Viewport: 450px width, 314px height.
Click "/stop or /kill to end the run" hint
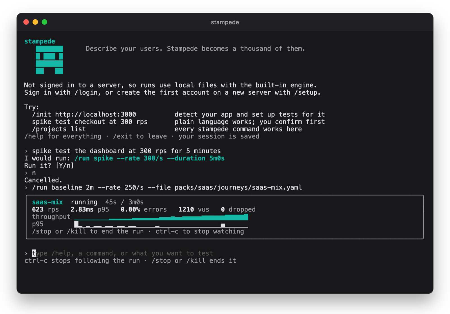click(88, 231)
